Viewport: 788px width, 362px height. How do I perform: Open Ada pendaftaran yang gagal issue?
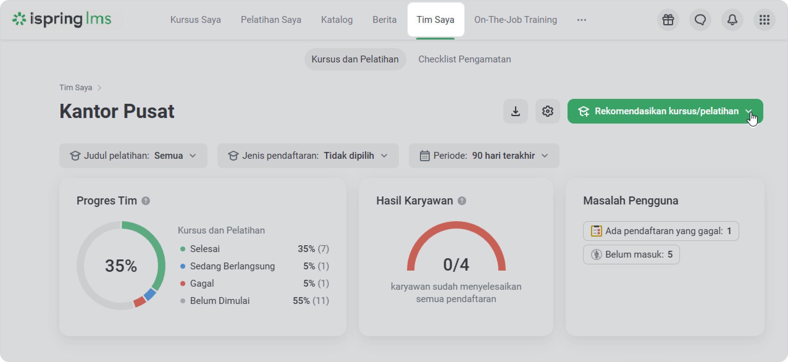pyautogui.click(x=661, y=231)
